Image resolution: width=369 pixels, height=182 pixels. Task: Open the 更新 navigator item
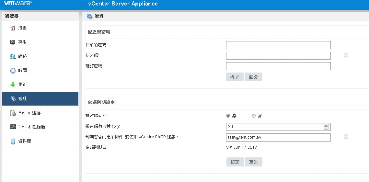click(x=40, y=85)
